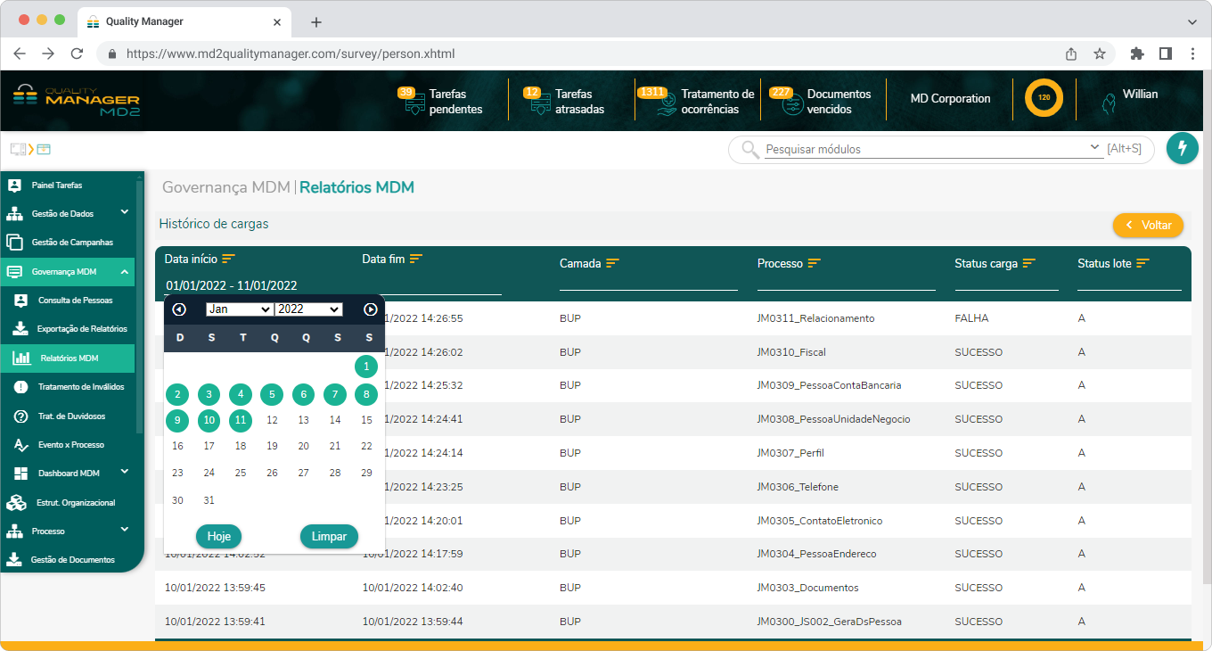Screen dimensions: 1212x651
Task: Open the month dropdown showing Jan
Action: pyautogui.click(x=239, y=309)
